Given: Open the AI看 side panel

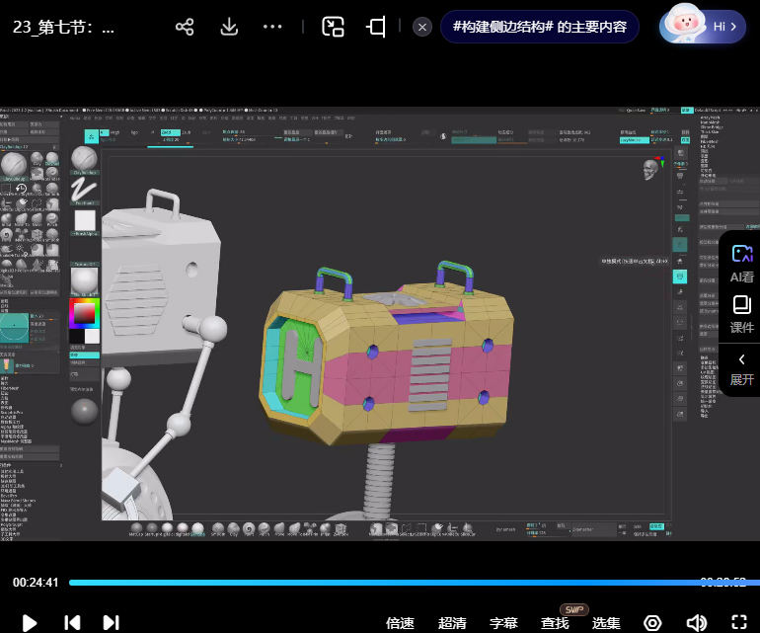Looking at the screenshot, I should (x=741, y=264).
